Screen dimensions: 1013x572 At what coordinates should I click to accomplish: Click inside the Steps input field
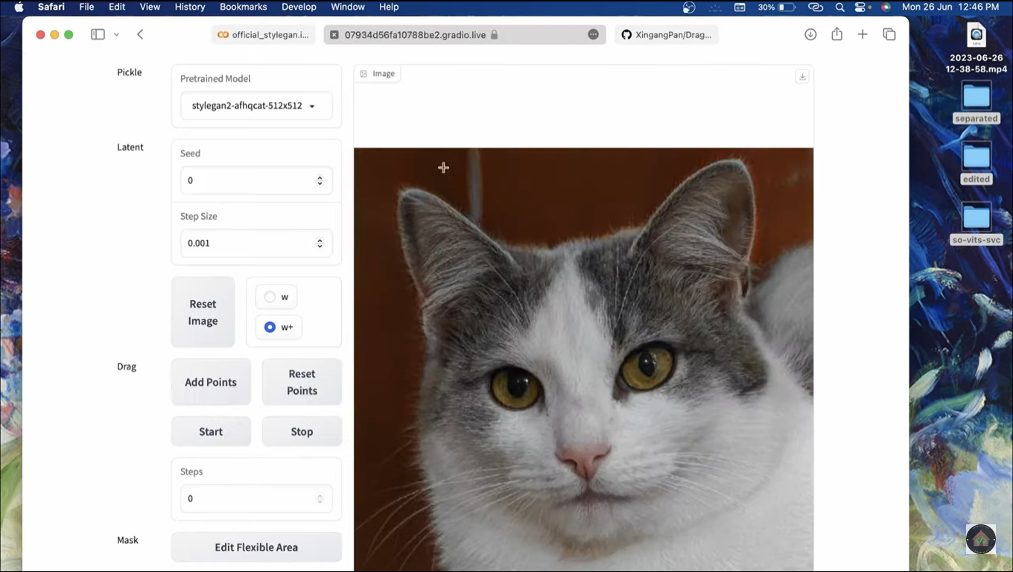tap(246, 498)
